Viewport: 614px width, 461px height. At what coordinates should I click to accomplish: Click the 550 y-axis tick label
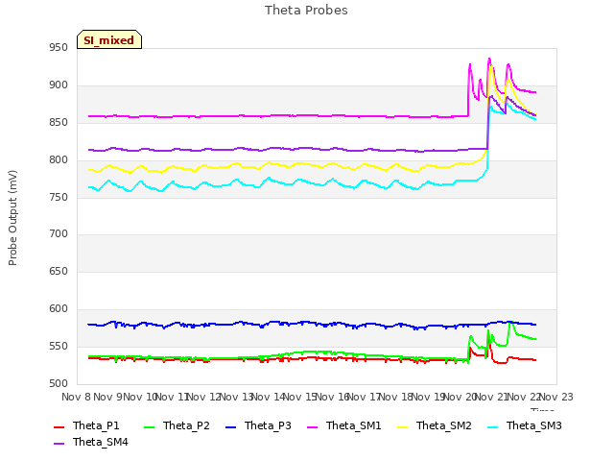tap(59, 346)
